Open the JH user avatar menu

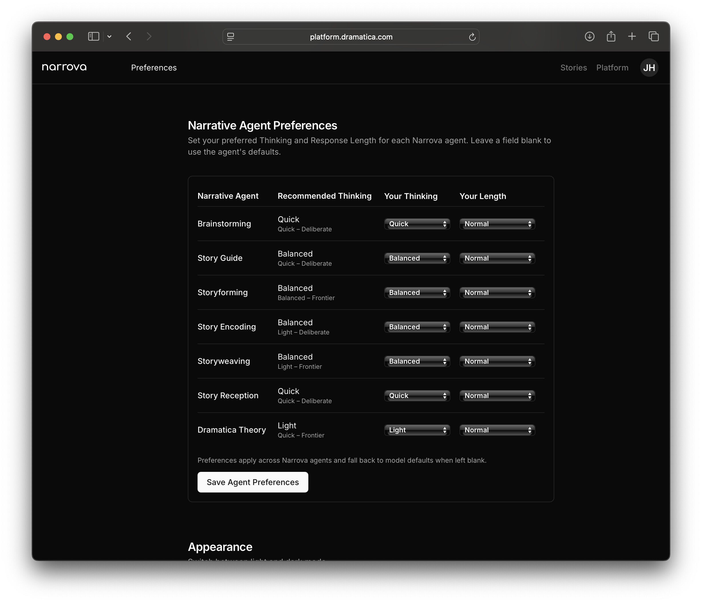tap(649, 67)
